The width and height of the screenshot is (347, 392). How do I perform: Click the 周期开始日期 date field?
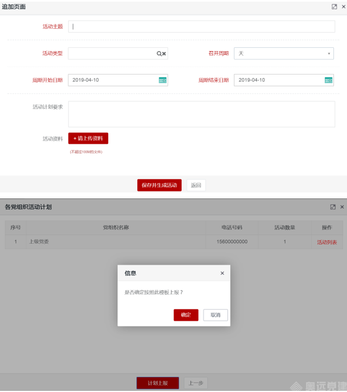[118, 80]
